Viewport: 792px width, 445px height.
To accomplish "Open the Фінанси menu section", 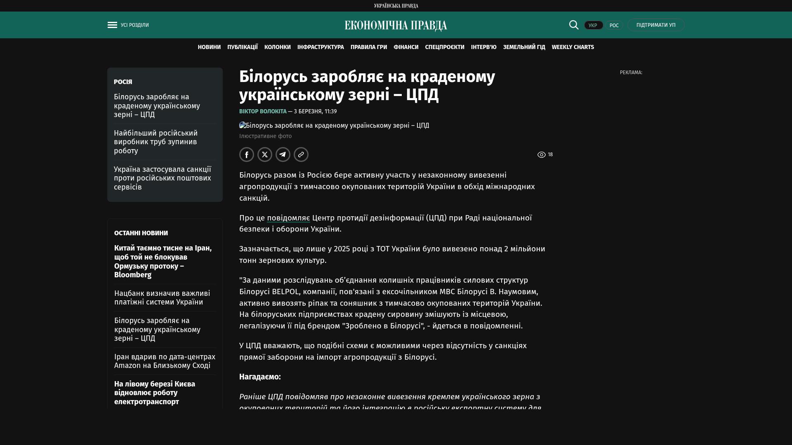I will coord(406,47).
